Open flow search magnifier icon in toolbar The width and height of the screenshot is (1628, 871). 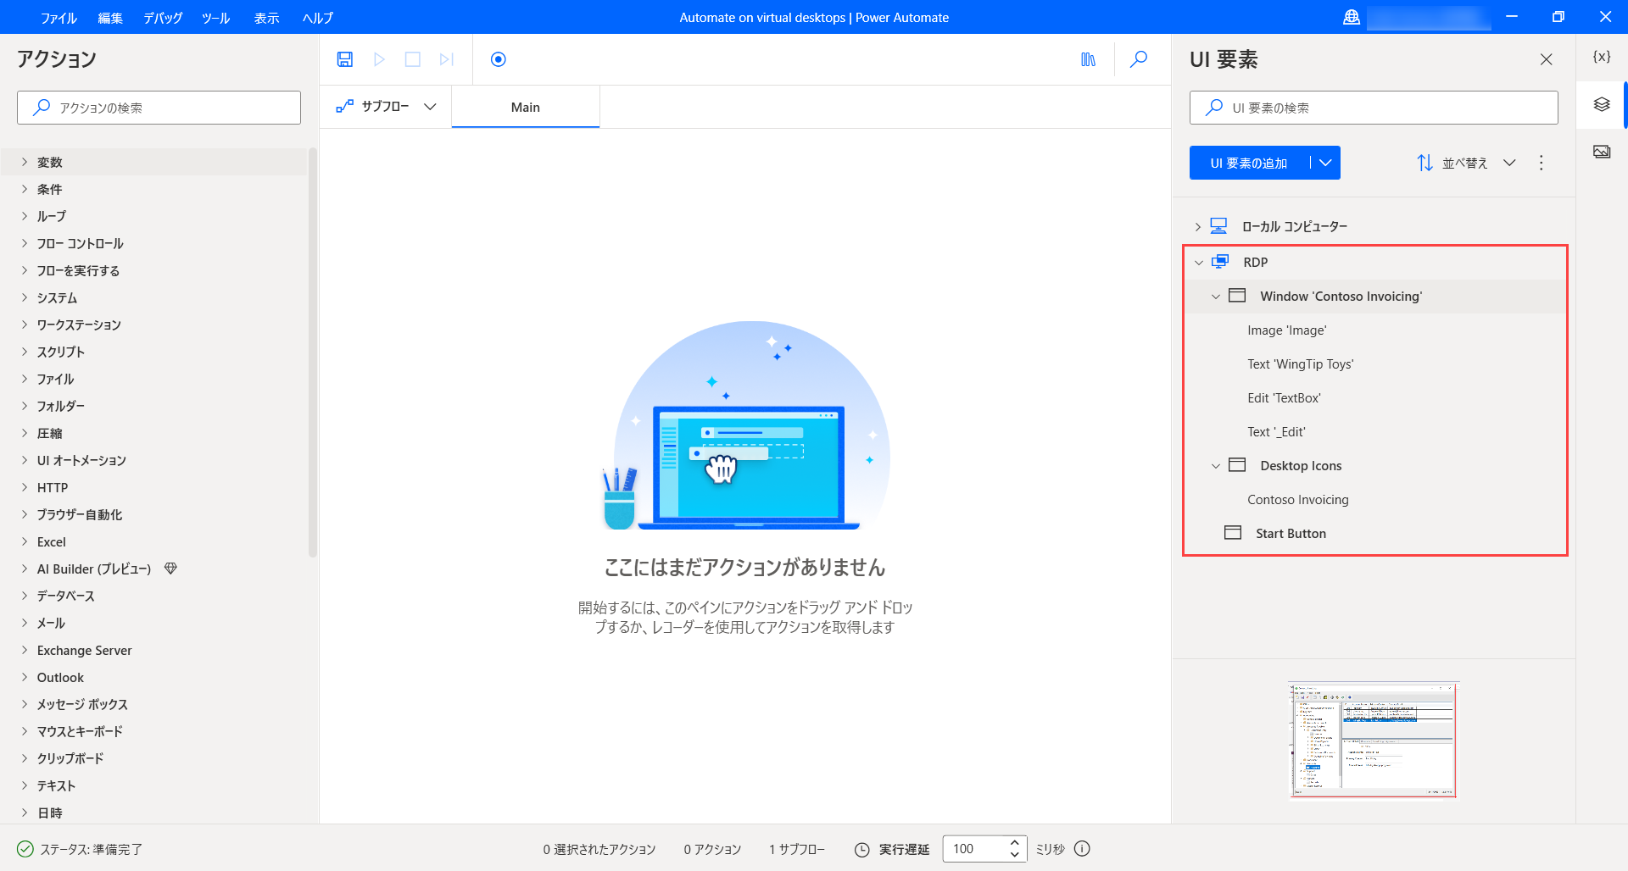[x=1139, y=59]
